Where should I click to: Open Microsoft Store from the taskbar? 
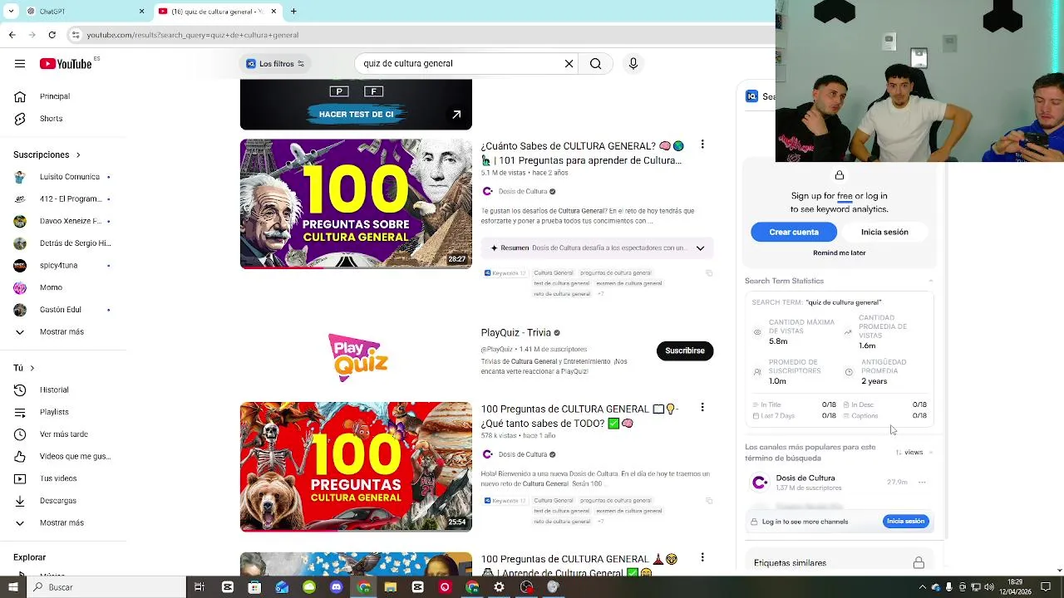tap(254, 587)
